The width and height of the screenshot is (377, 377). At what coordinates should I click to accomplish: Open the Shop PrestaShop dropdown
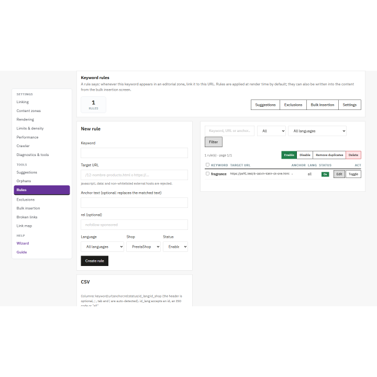click(143, 247)
